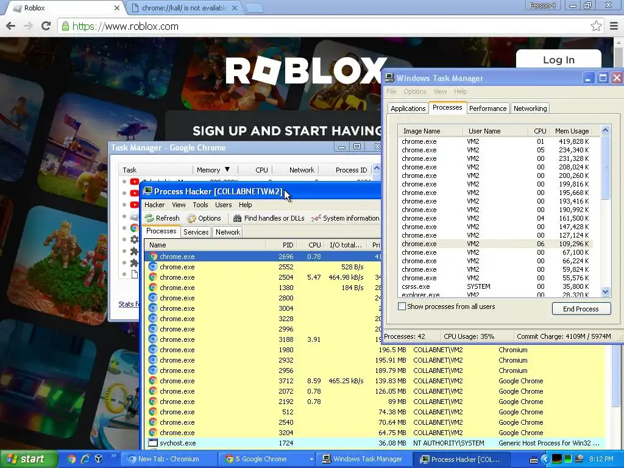Click the new tab button in Chrome
The image size is (624, 468).
tap(253, 8)
